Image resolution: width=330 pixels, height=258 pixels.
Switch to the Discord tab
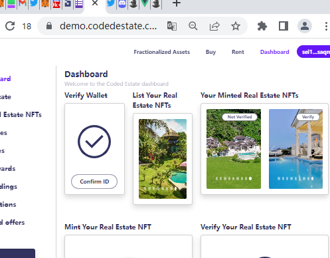[122, 3]
